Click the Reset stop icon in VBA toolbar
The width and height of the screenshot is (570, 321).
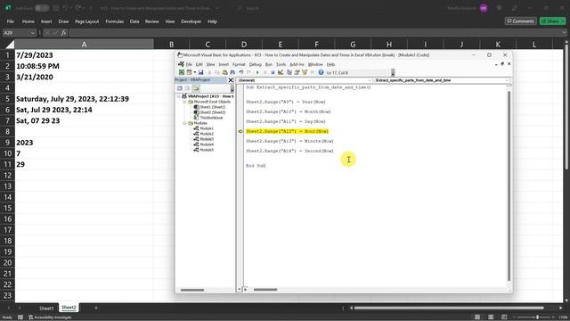(x=273, y=72)
